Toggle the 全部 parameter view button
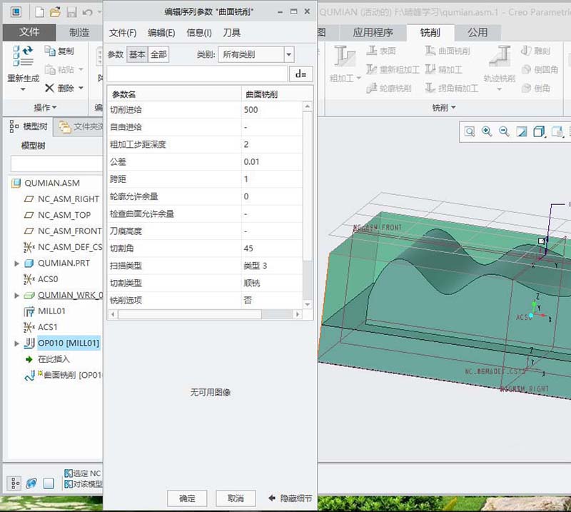571x512 pixels. coord(158,55)
